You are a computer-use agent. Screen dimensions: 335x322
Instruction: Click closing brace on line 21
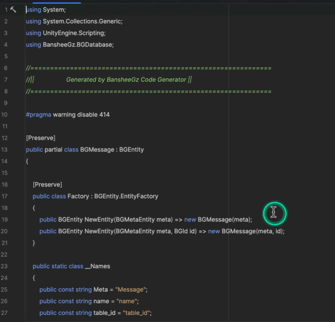click(34, 243)
